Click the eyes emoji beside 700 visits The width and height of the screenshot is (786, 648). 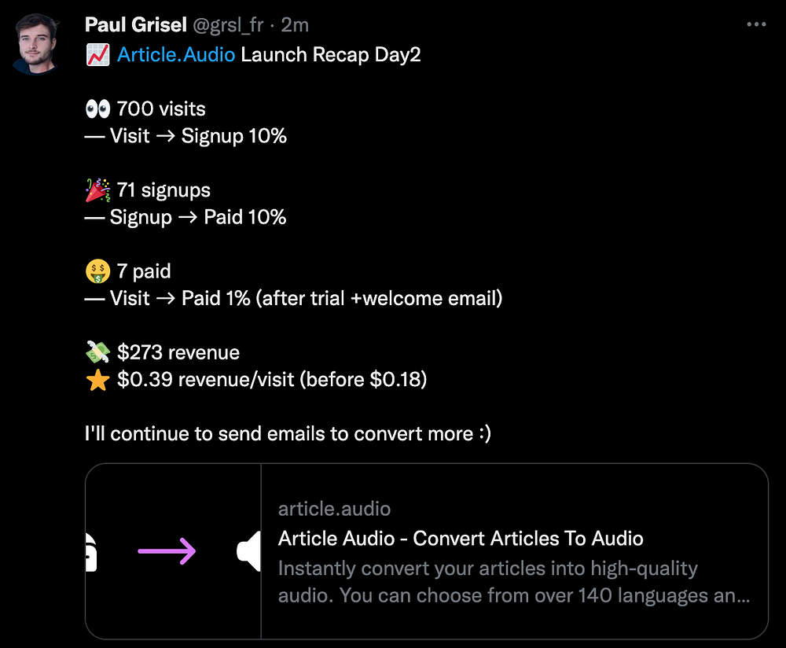(97, 109)
